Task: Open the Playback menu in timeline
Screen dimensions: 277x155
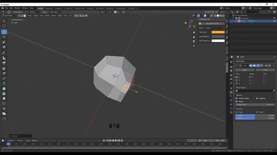Action: [11, 141]
